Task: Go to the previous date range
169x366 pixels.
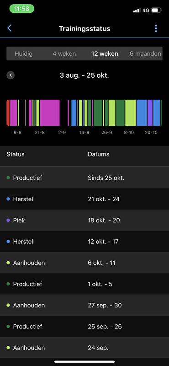Action: (x=11, y=75)
